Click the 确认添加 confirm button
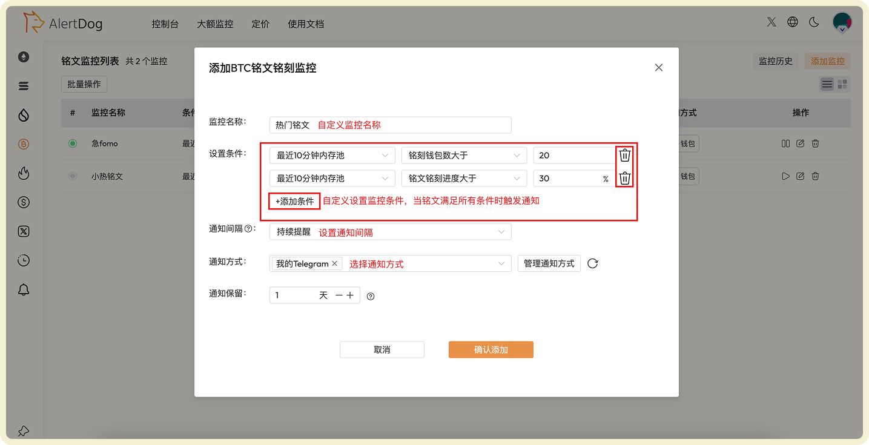Viewport: 869px width, 445px height. tap(491, 349)
